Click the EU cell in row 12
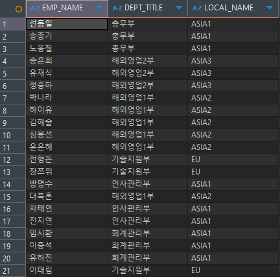280x277 pixels. click(x=233, y=160)
